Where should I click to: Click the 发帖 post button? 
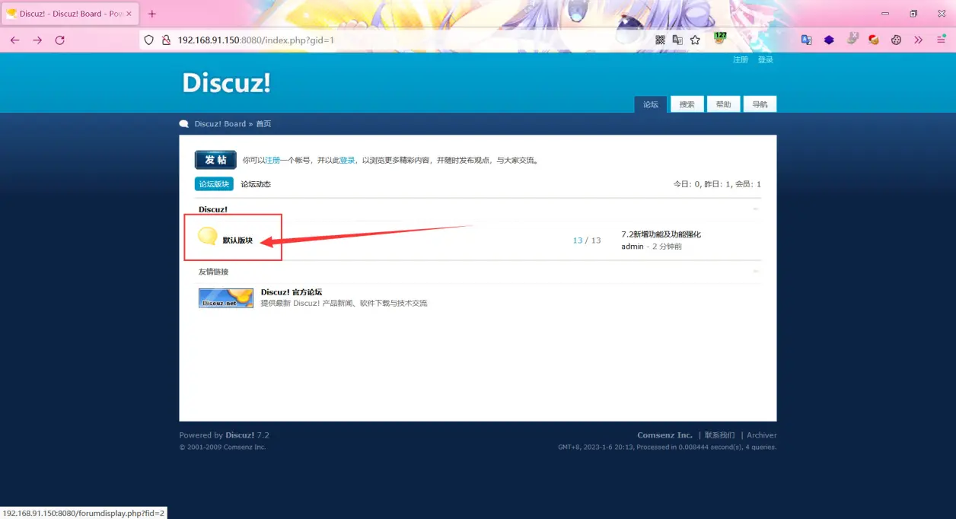point(215,160)
